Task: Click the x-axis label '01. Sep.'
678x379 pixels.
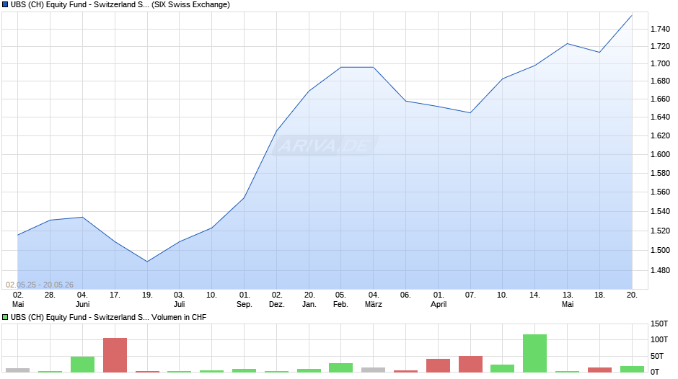Action: [245, 300]
